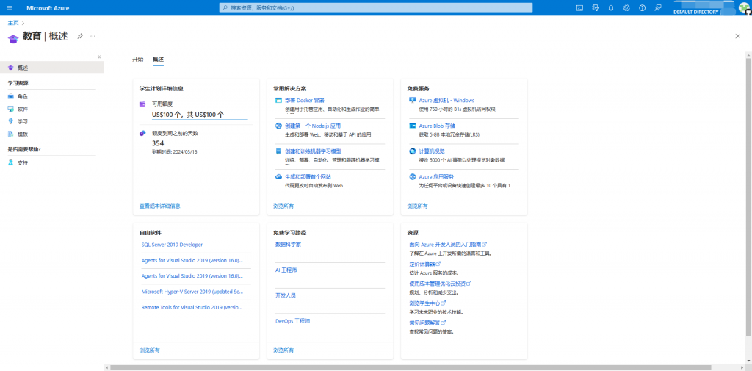This screenshot has width=752, height=371.
Task: Open 定价计算器 external link
Action: pyautogui.click(x=424, y=264)
